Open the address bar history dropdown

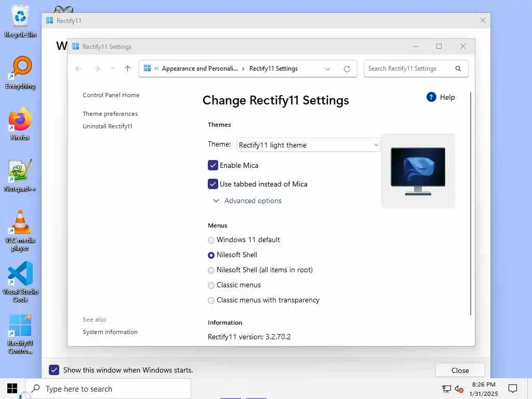point(328,69)
